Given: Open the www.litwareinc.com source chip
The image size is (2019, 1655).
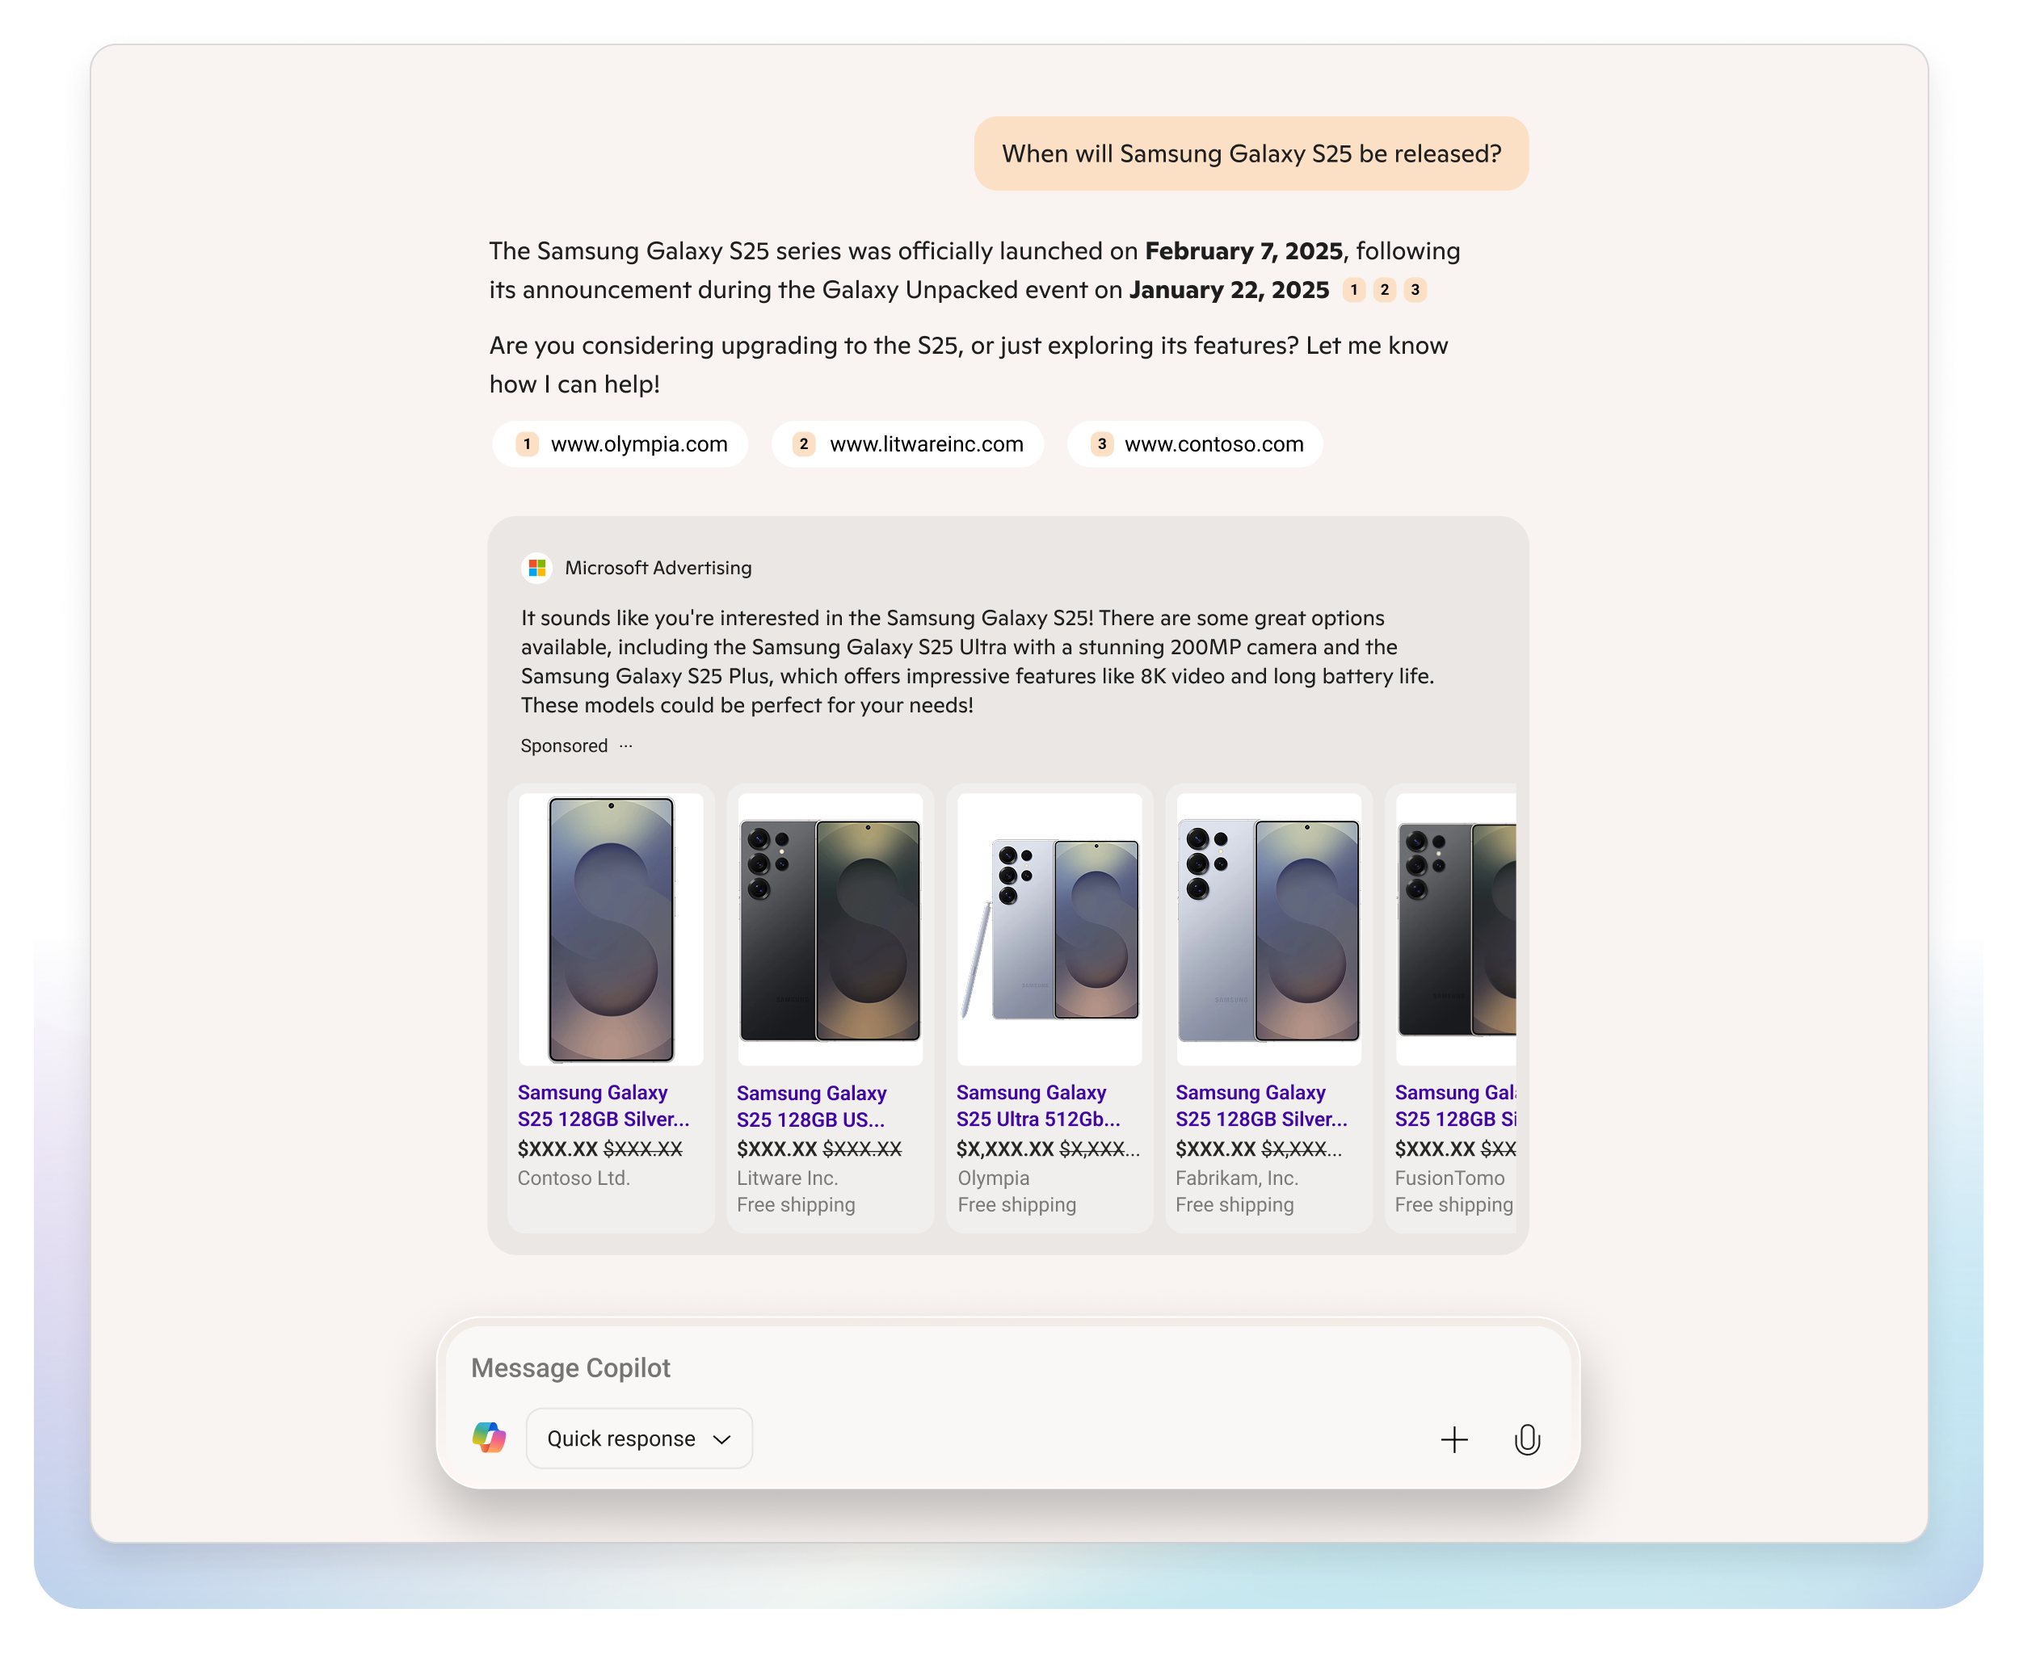Looking at the screenshot, I should pos(908,444).
